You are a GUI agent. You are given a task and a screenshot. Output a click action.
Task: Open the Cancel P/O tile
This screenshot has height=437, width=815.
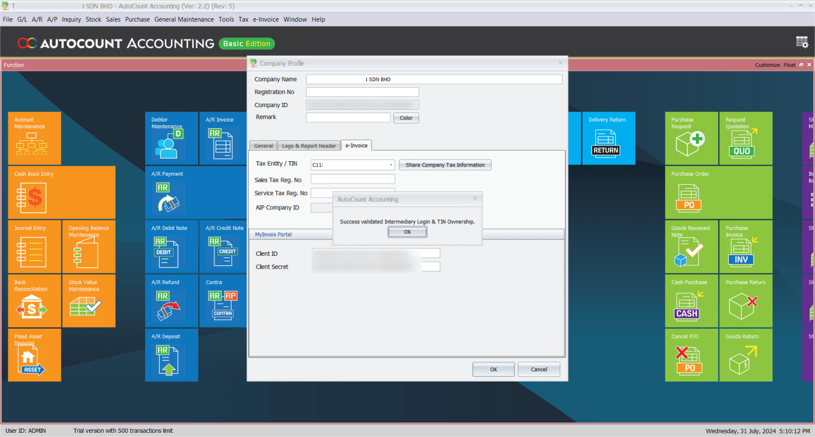(692, 355)
